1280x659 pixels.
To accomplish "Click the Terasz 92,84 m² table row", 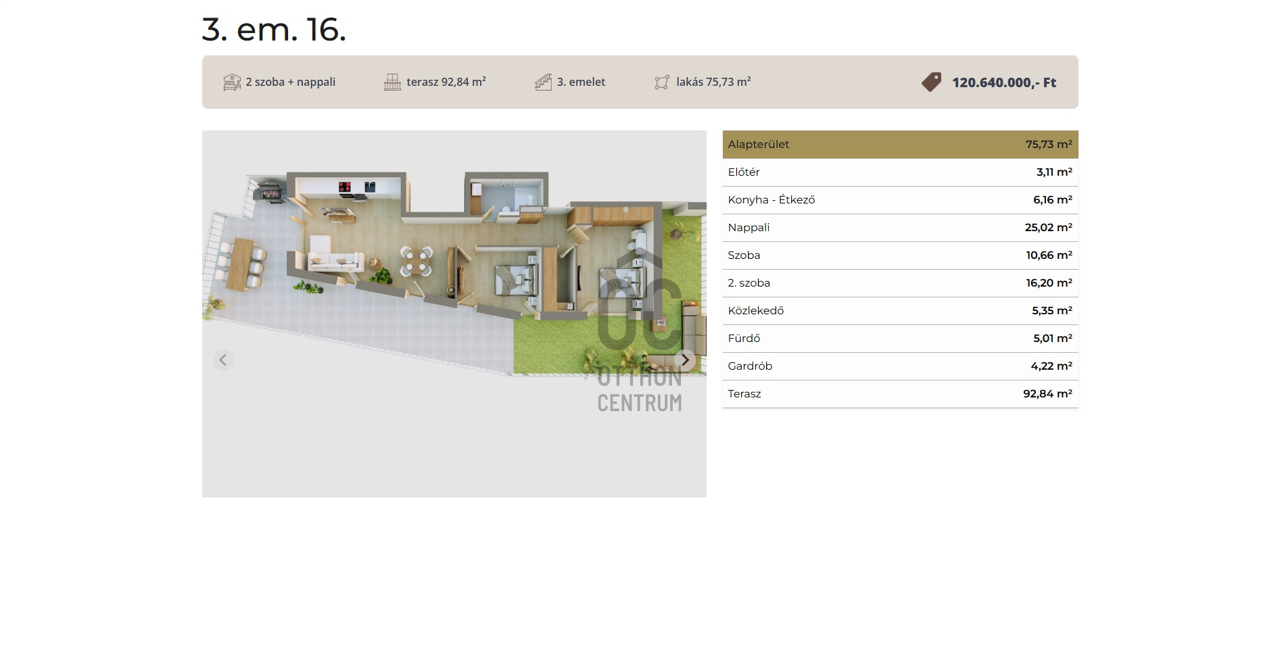I will coord(899,394).
